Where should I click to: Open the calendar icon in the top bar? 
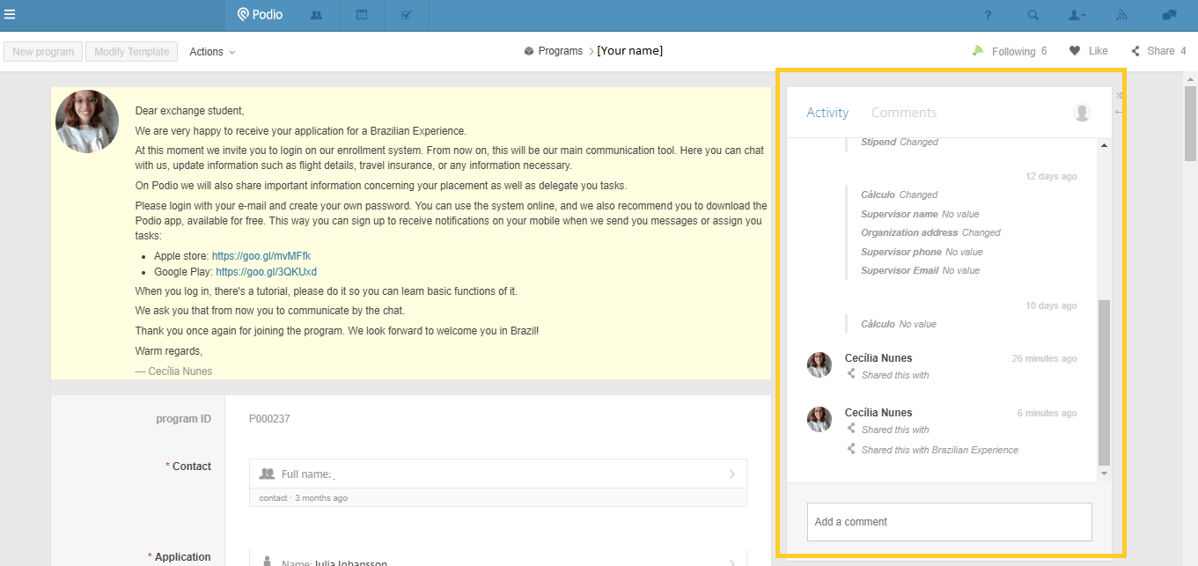(x=362, y=15)
